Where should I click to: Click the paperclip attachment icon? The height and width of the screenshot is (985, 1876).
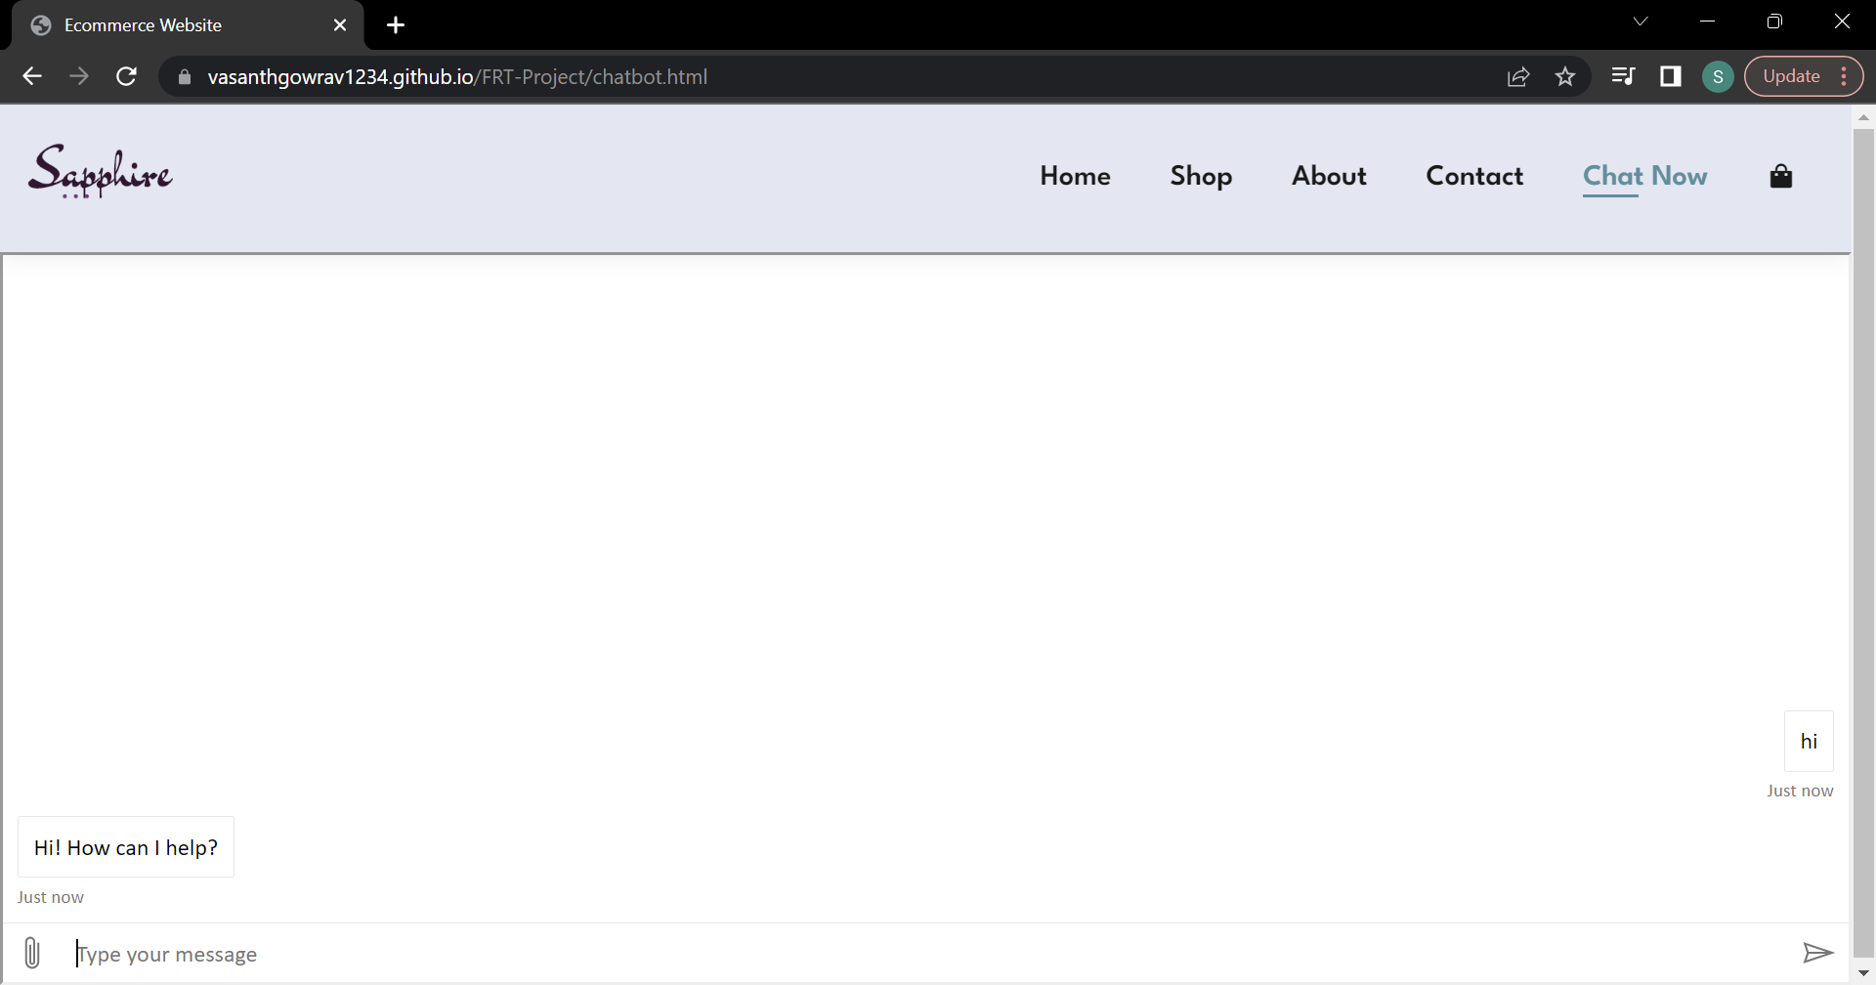32,952
